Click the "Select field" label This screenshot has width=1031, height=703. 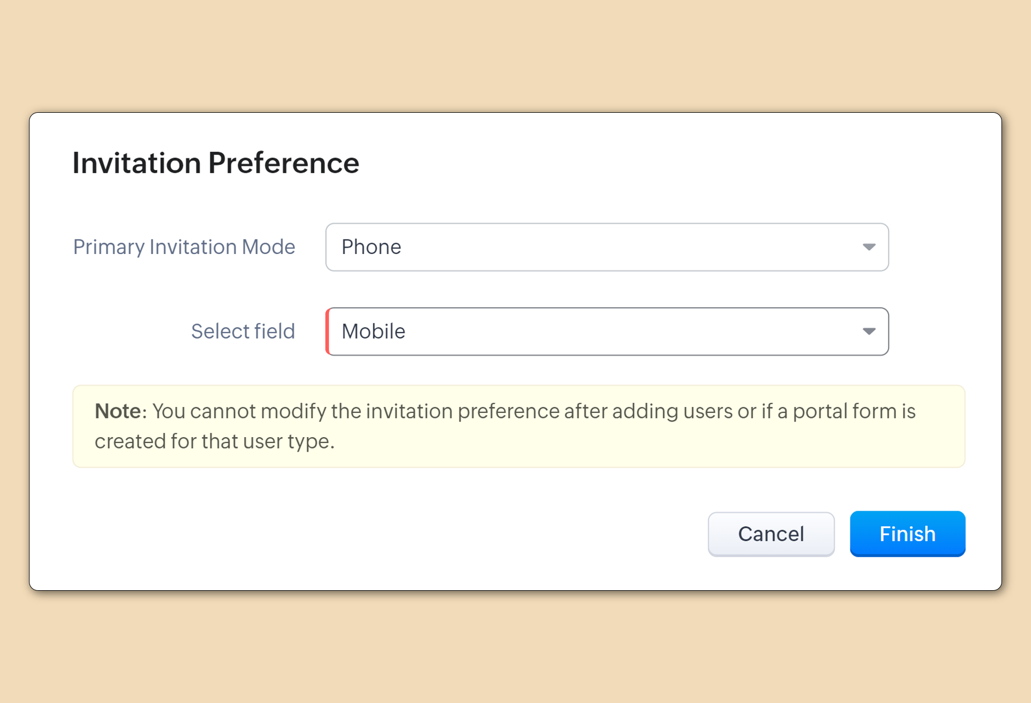(x=243, y=331)
